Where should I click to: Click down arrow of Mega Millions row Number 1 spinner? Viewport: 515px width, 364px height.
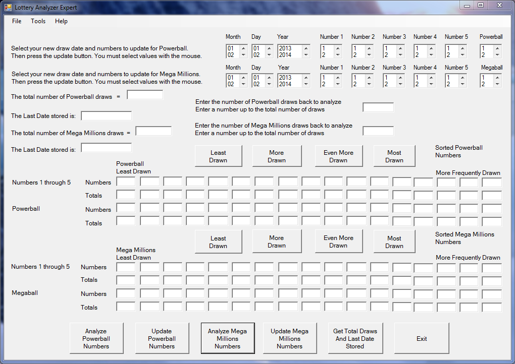(x=338, y=84)
